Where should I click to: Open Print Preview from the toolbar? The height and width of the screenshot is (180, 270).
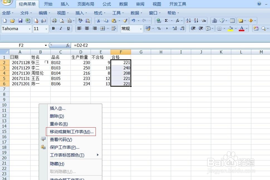tap(62, 21)
